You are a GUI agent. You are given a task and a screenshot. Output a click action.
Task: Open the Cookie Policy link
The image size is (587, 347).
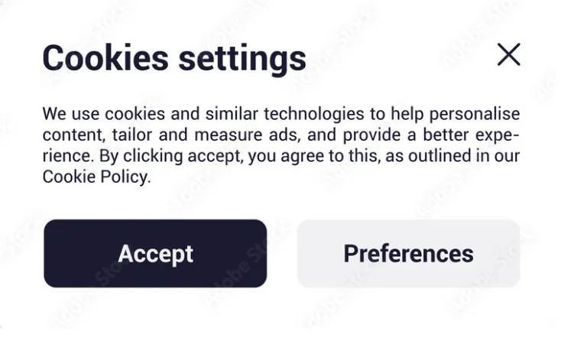96,177
